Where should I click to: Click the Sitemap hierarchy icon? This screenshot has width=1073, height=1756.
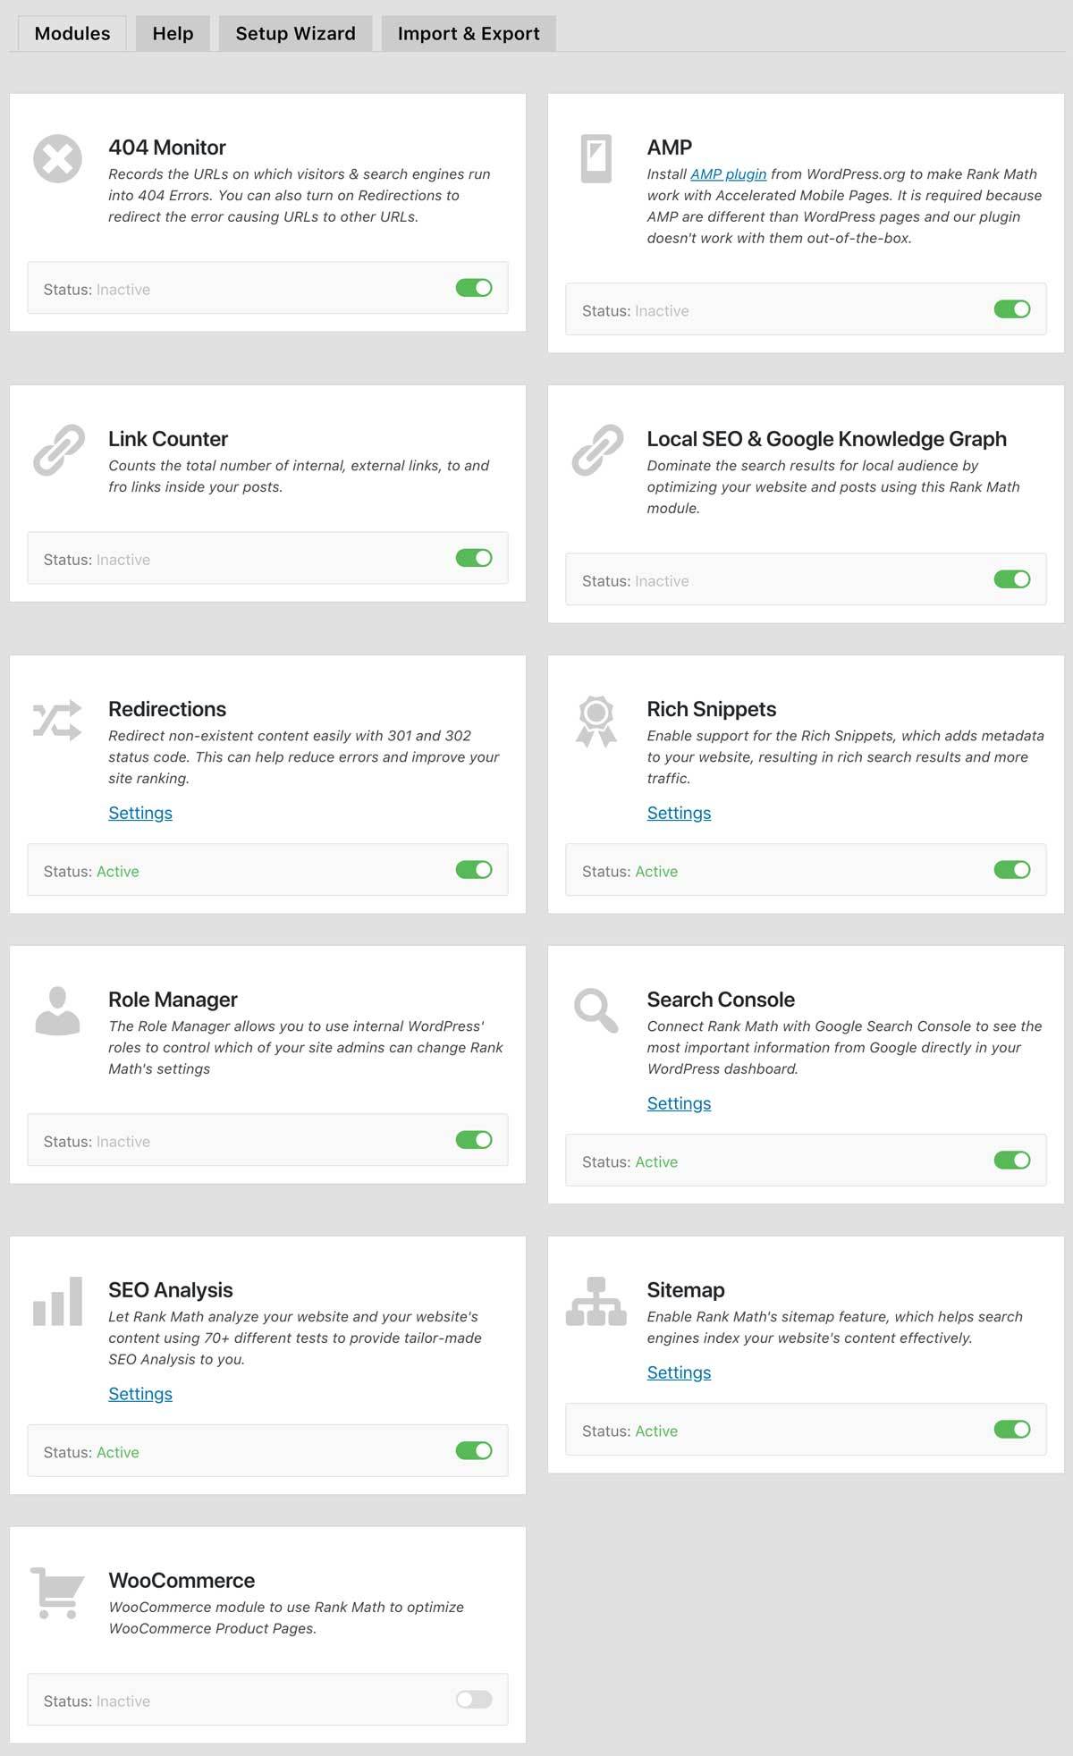596,1301
